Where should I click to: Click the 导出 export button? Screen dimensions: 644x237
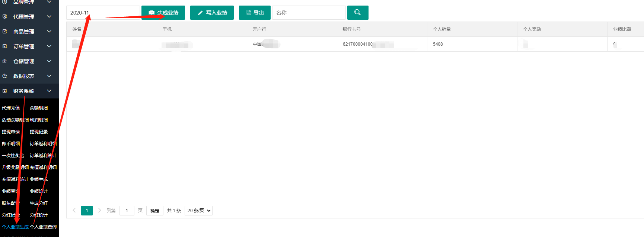[x=255, y=13]
